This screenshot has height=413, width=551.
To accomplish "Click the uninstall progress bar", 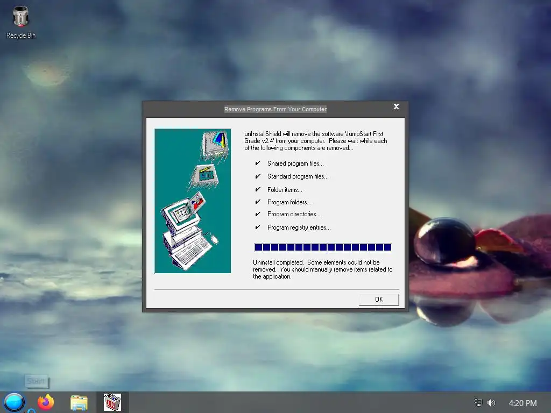I will pos(323,247).
